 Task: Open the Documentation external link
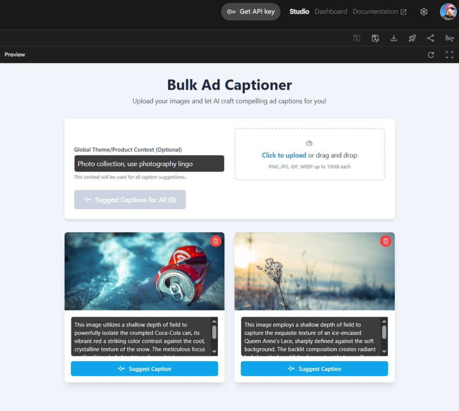[x=379, y=12]
